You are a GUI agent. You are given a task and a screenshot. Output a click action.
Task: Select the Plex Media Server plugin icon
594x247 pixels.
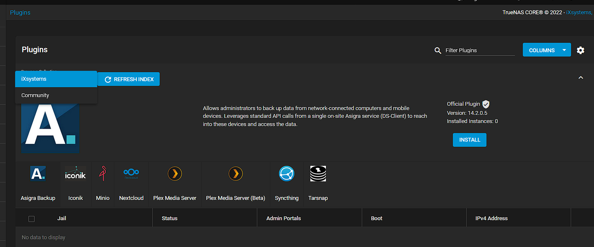(x=175, y=174)
